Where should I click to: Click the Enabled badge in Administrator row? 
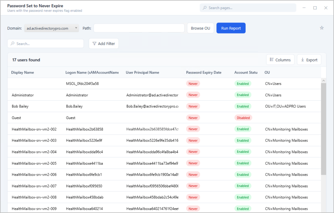click(x=243, y=95)
